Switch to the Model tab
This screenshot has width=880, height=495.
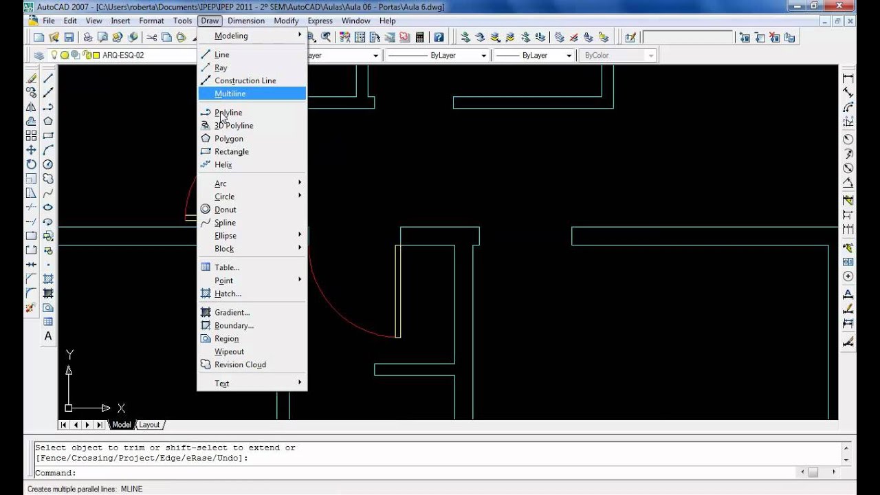click(x=121, y=425)
